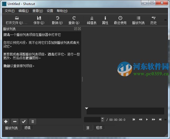
Task: Click the white playhead marker
Action: [87, 108]
